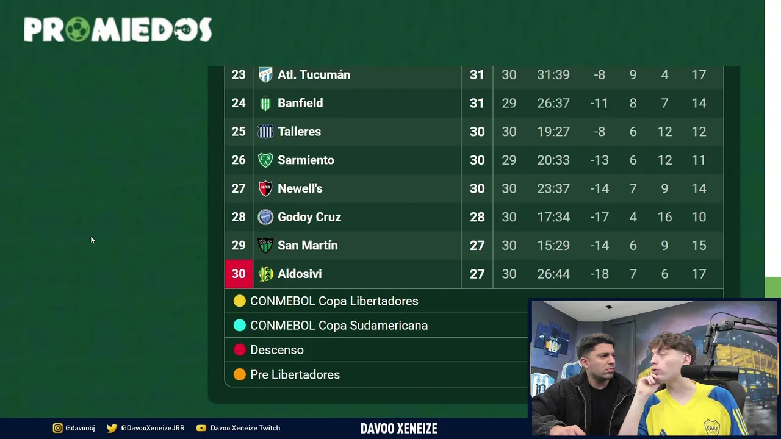This screenshot has width=781, height=439.
Task: Click the YouTube icon beside Davoo Xeneize Twitch
Action: [201, 428]
